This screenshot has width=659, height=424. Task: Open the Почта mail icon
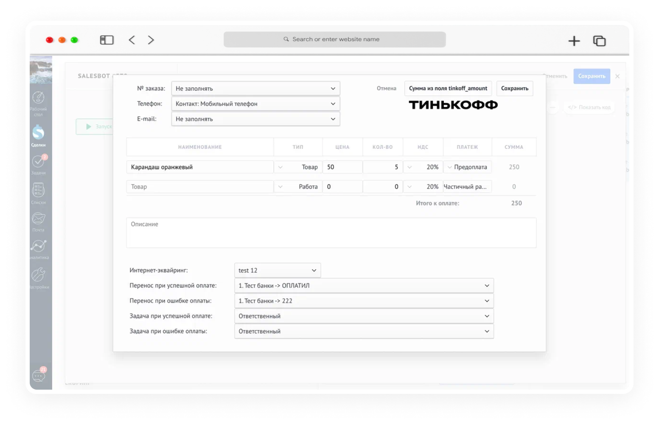[x=38, y=221]
